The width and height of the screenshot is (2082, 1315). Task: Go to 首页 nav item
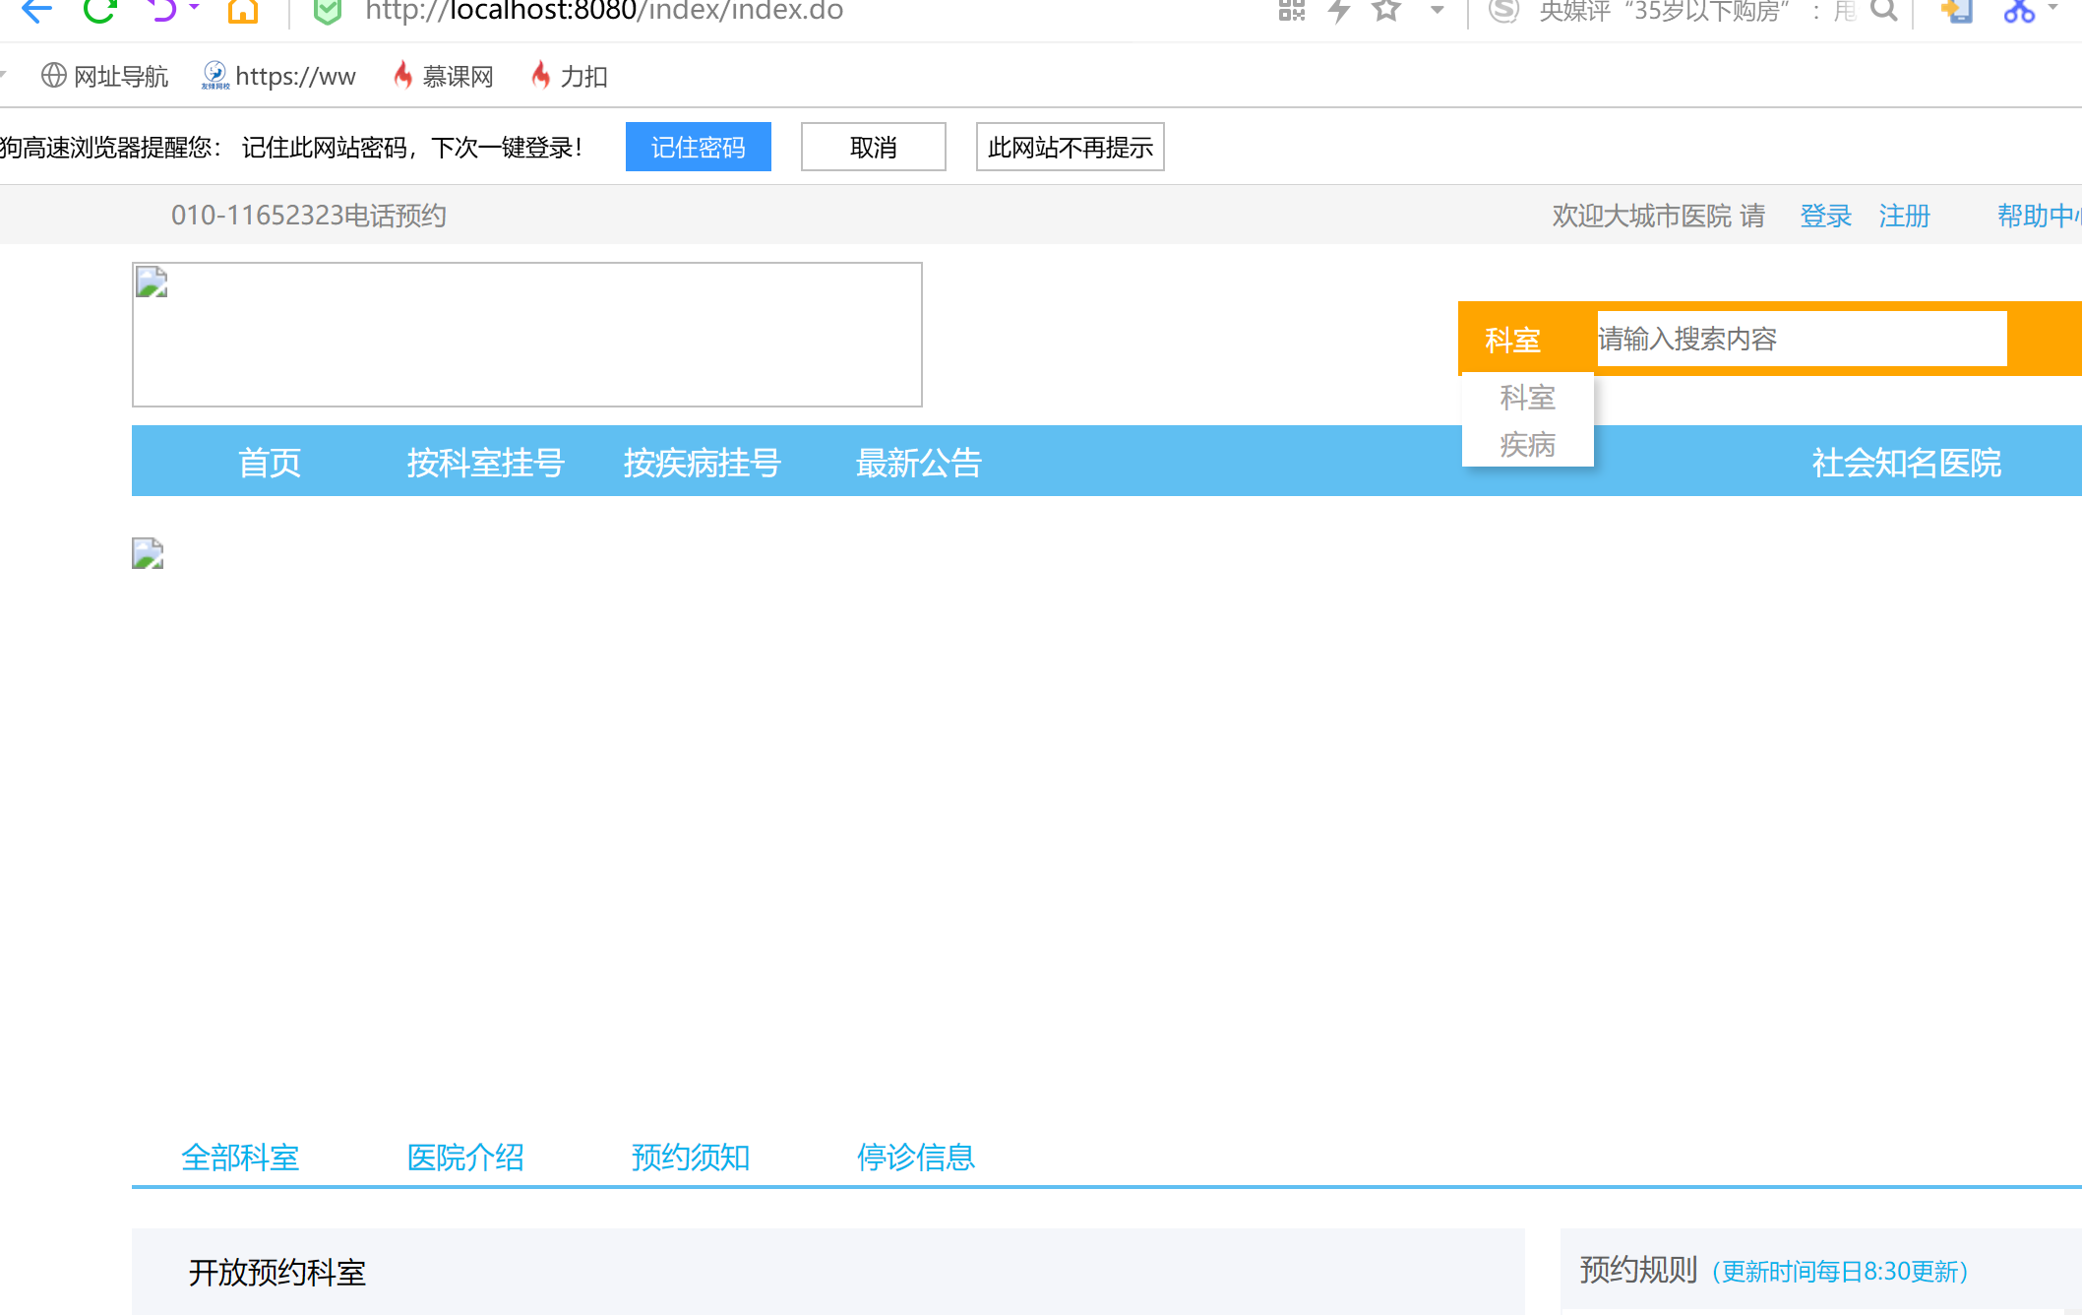tap(270, 462)
